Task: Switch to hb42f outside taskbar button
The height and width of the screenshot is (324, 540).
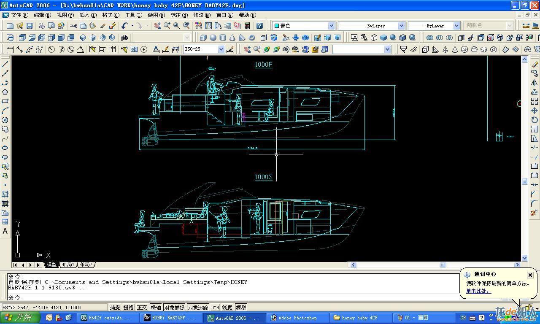Action: 109,318
